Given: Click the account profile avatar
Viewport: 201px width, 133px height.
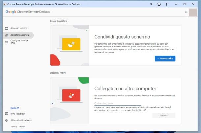Looking at the screenshot, I should pyautogui.click(x=193, y=12).
